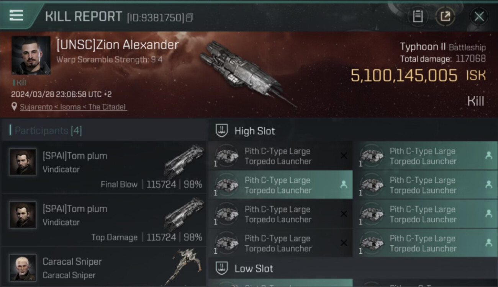
Task: Select the highlighted left-column Torpedo Launcher
Action: coord(278,185)
